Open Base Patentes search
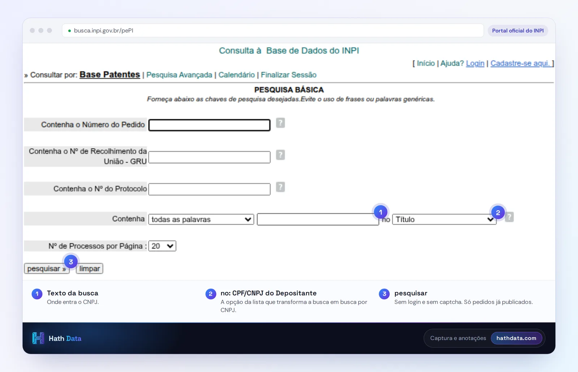 click(110, 74)
